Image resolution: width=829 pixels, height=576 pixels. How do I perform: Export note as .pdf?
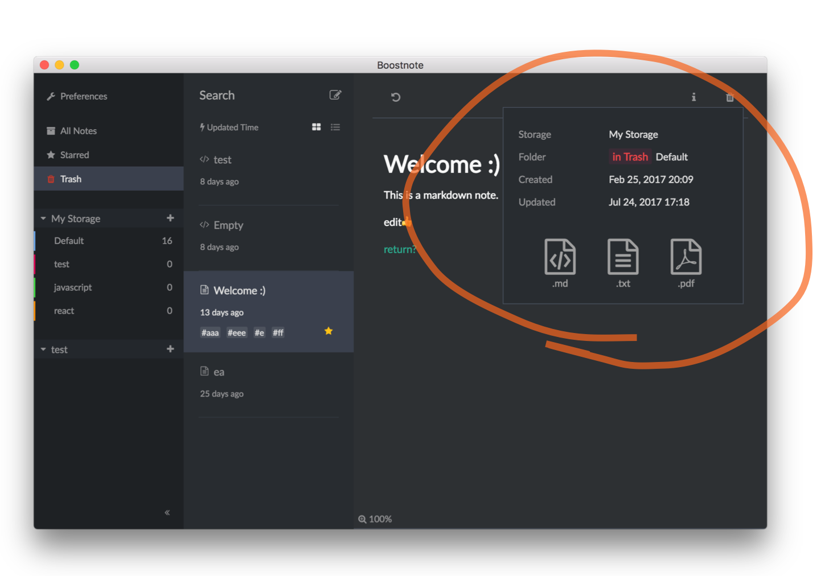pyautogui.click(x=686, y=263)
